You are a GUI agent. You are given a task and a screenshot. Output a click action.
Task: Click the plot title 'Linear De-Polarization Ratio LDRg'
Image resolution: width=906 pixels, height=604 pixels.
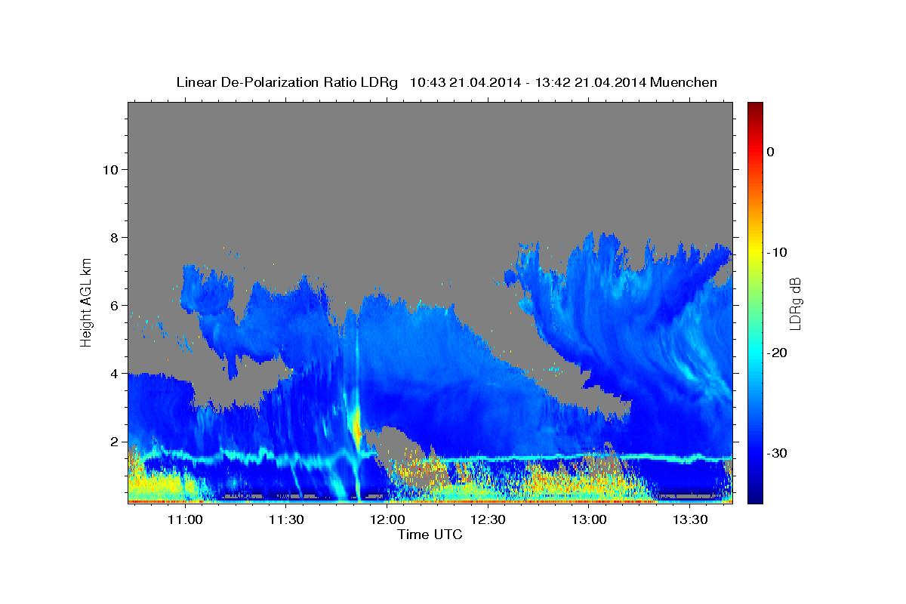[x=287, y=82]
